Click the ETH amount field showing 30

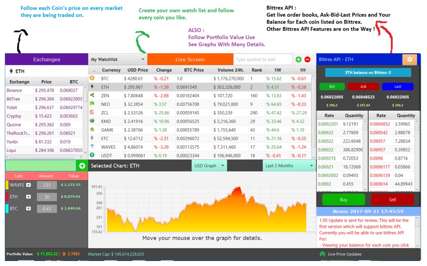pos(47,197)
